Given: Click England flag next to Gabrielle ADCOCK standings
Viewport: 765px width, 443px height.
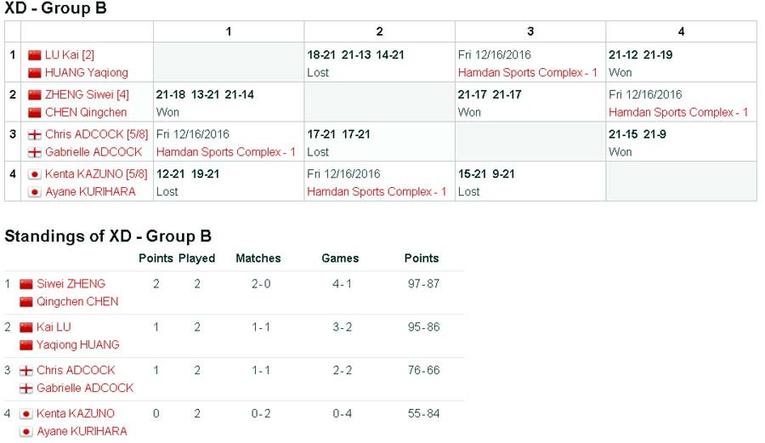Looking at the screenshot, I should click(x=26, y=388).
